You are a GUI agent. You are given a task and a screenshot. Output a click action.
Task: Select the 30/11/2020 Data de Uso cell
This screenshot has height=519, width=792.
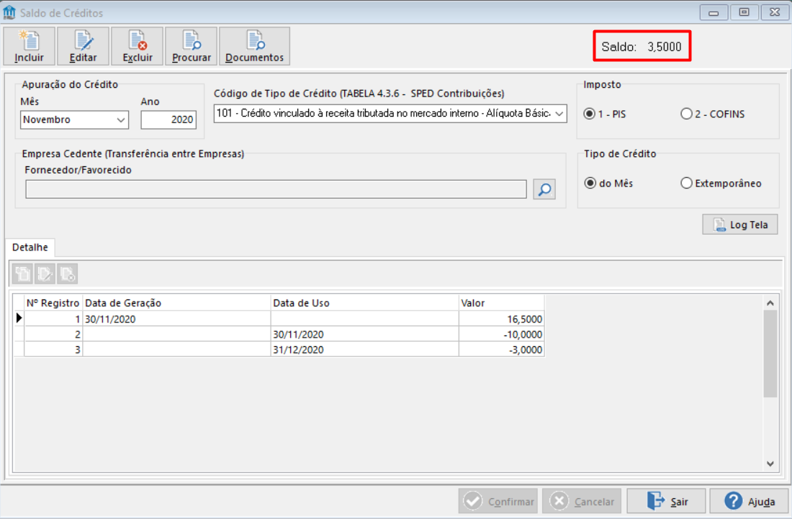click(x=364, y=334)
